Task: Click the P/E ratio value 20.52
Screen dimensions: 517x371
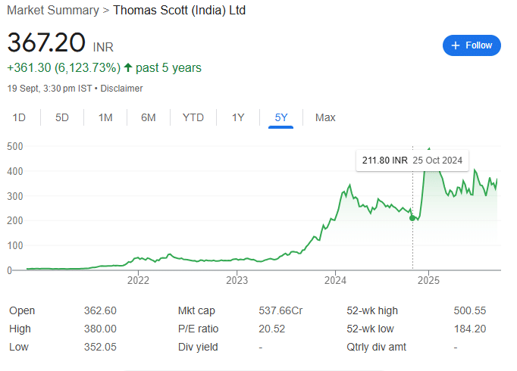Action: 271,329
